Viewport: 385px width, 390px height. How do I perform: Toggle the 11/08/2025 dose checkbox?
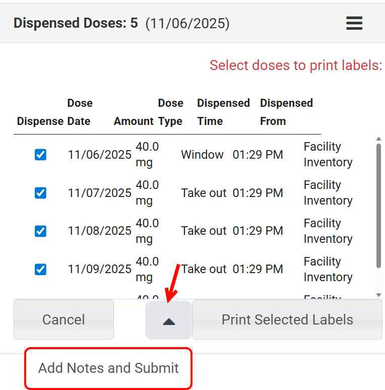click(41, 231)
